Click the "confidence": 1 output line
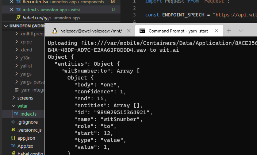Viewport: 257px width, 155px height. [x=100, y=92]
